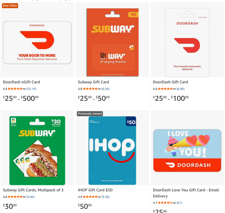Image resolution: width=225 pixels, height=213 pixels.
Task: Open the Subway Gift Card title link
Action: click(93, 82)
